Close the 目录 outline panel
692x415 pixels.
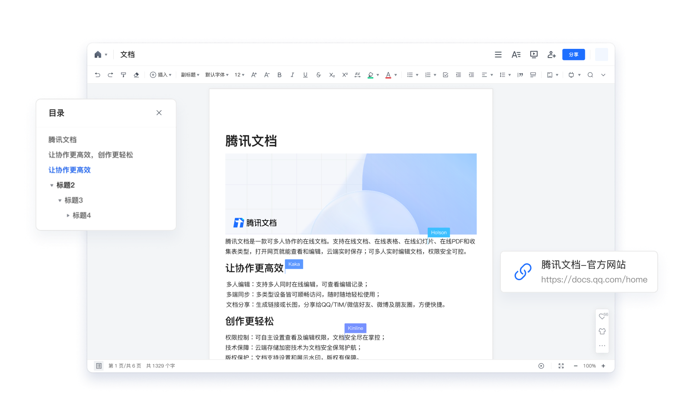click(159, 113)
